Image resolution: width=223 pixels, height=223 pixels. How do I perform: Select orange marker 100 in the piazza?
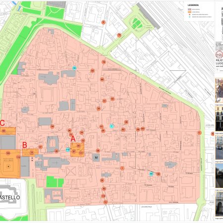(8, 153)
